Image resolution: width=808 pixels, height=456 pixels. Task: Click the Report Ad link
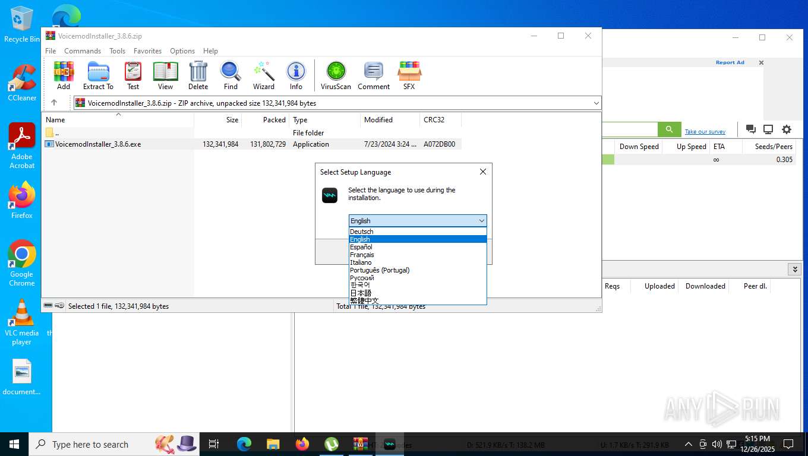(730, 62)
